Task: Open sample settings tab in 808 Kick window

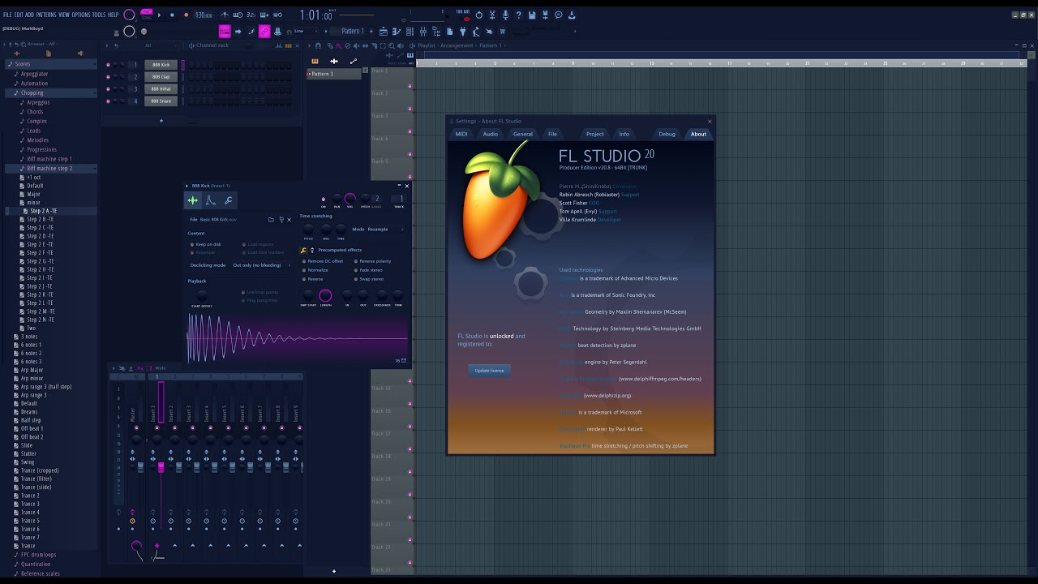Action: pos(193,200)
